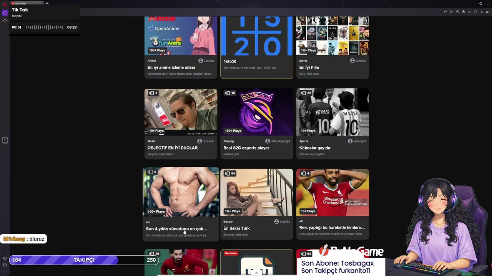The height and width of the screenshot is (276, 492).
Task: Click the 64 choices badge on En Seksi Türk
Action: pos(230,174)
